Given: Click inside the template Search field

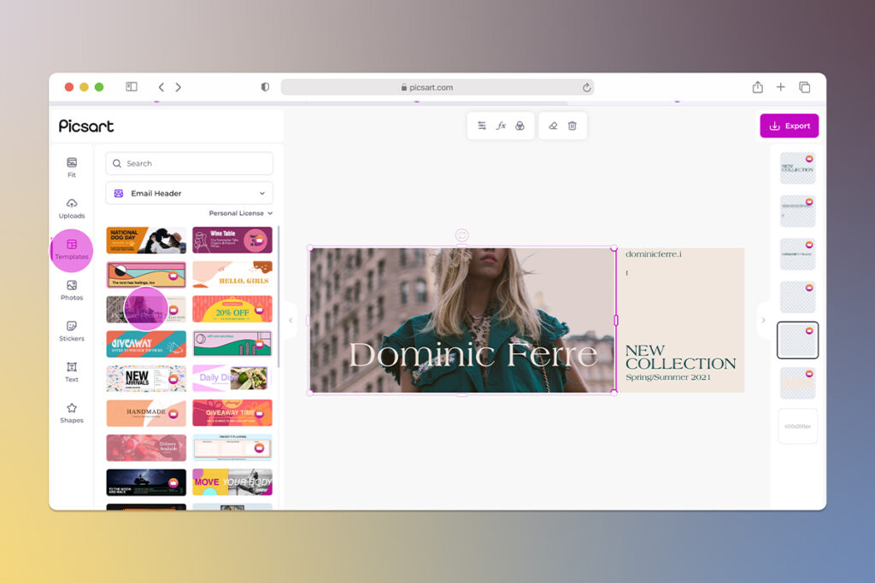Looking at the screenshot, I should (x=188, y=163).
